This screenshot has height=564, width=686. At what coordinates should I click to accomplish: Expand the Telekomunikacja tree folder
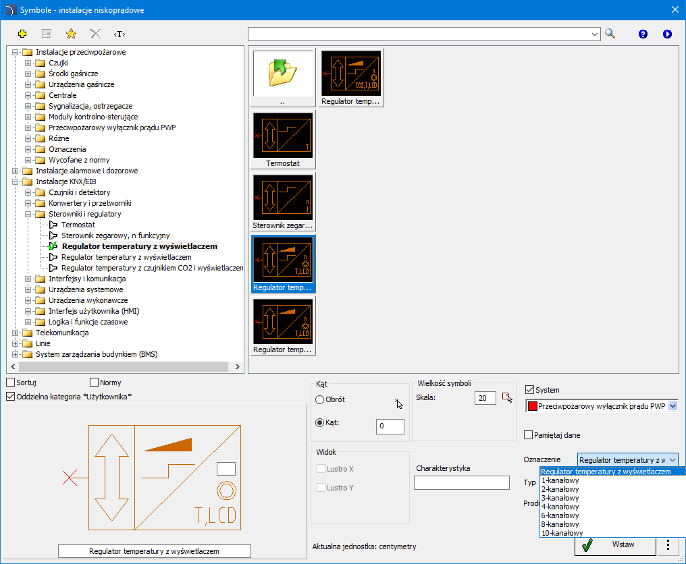click(16, 333)
